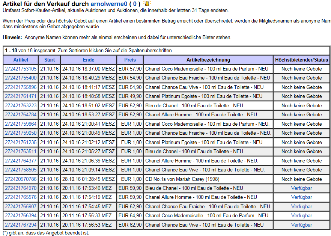The image size is (331, 236).
Task: Open feedback score link (0)
Action: click(x=135, y=4)
